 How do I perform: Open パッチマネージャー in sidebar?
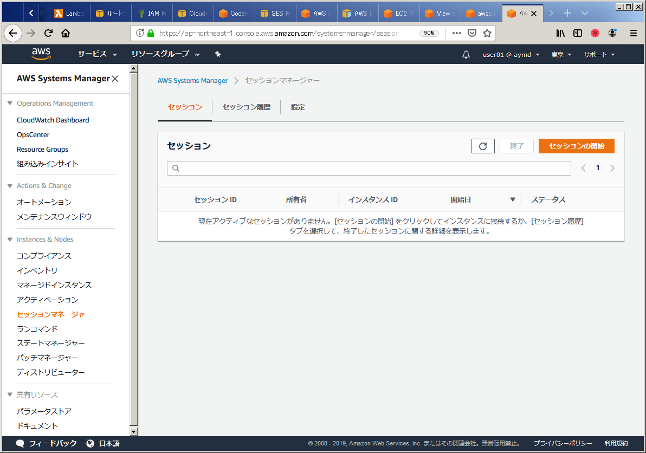(x=47, y=358)
